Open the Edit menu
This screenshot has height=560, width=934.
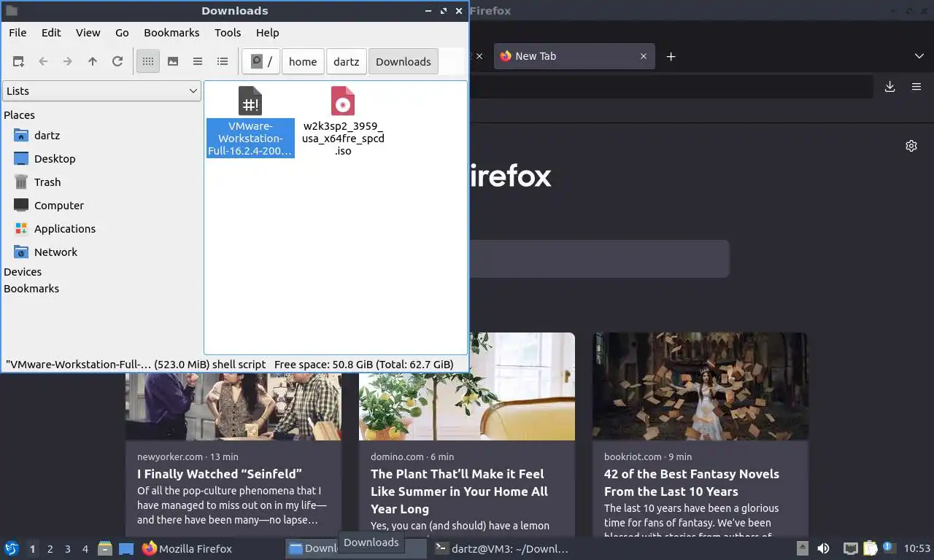pyautogui.click(x=51, y=33)
